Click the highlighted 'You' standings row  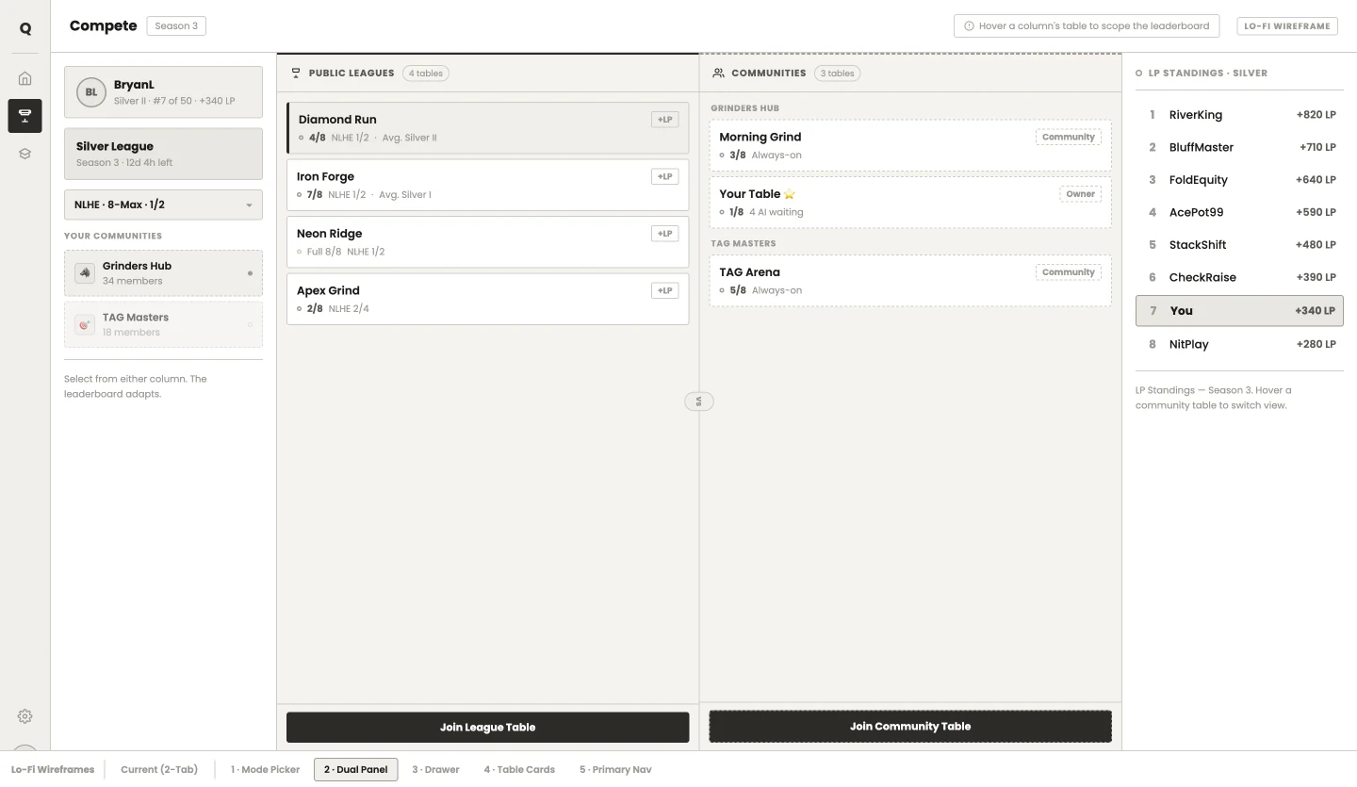pyautogui.click(x=1239, y=310)
